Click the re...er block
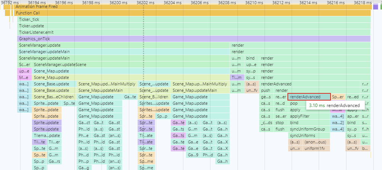 pos(281,97)
